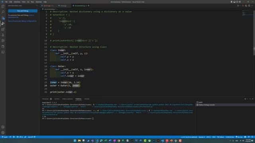Open the File menu
This screenshot has width=255, height=143.
point(6,2)
